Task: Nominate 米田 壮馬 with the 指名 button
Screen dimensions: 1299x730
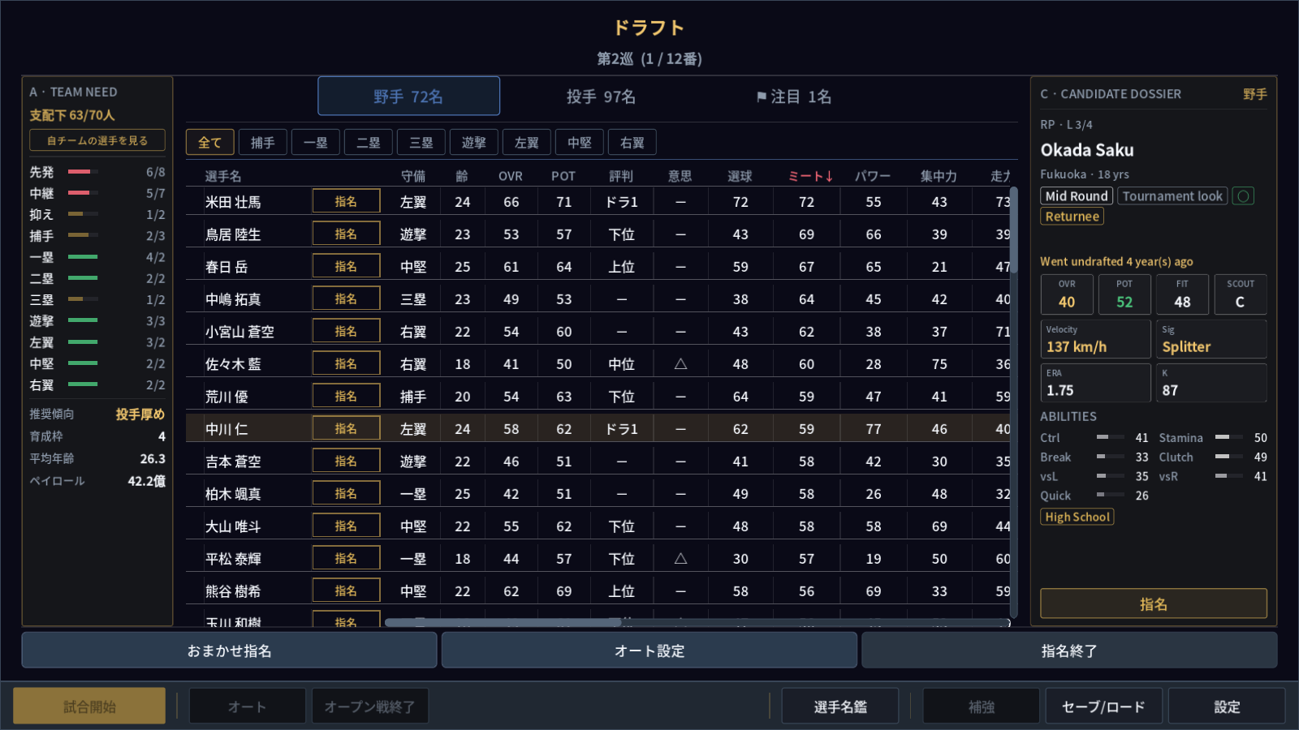Action: [347, 201]
